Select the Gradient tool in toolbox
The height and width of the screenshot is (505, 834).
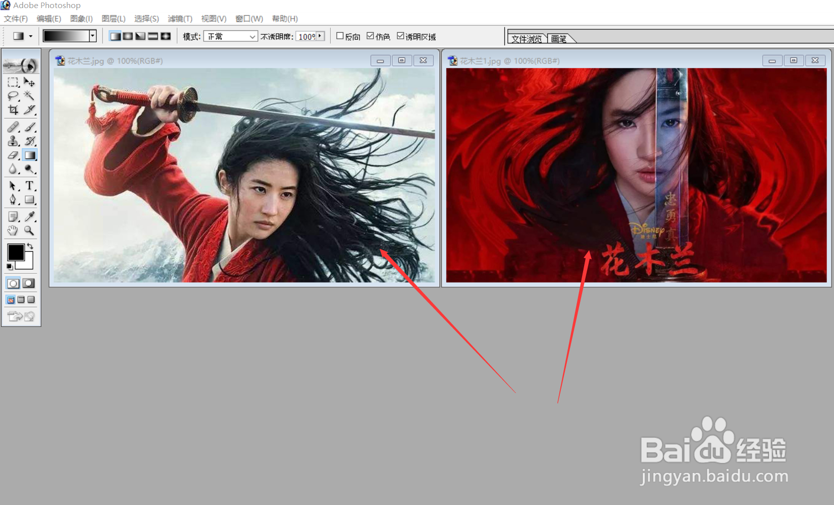click(30, 155)
